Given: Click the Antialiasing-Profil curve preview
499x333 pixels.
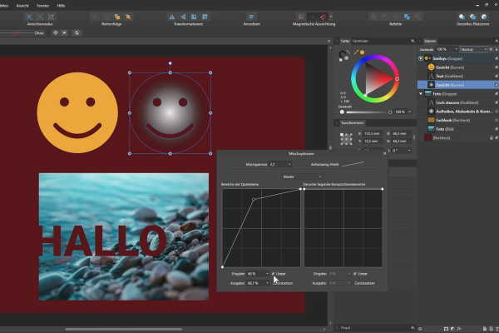Looking at the screenshot, I should pos(353,165).
